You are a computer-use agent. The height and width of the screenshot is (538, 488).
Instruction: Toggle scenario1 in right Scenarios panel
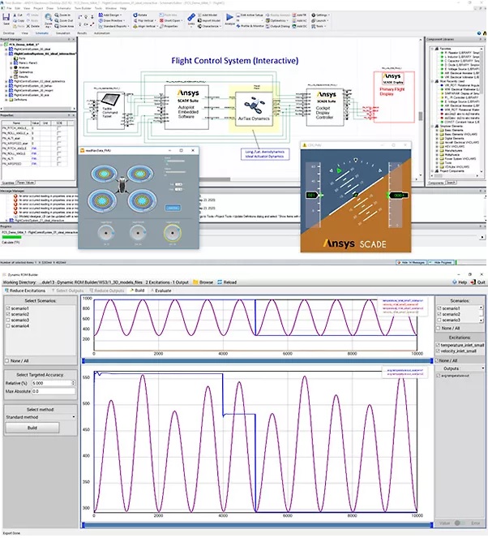click(x=439, y=308)
